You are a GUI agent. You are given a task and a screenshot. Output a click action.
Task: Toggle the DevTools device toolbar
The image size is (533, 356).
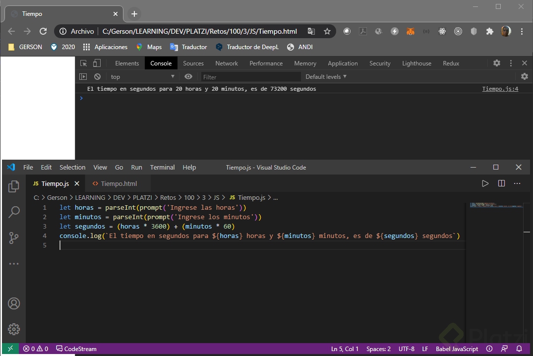click(97, 63)
